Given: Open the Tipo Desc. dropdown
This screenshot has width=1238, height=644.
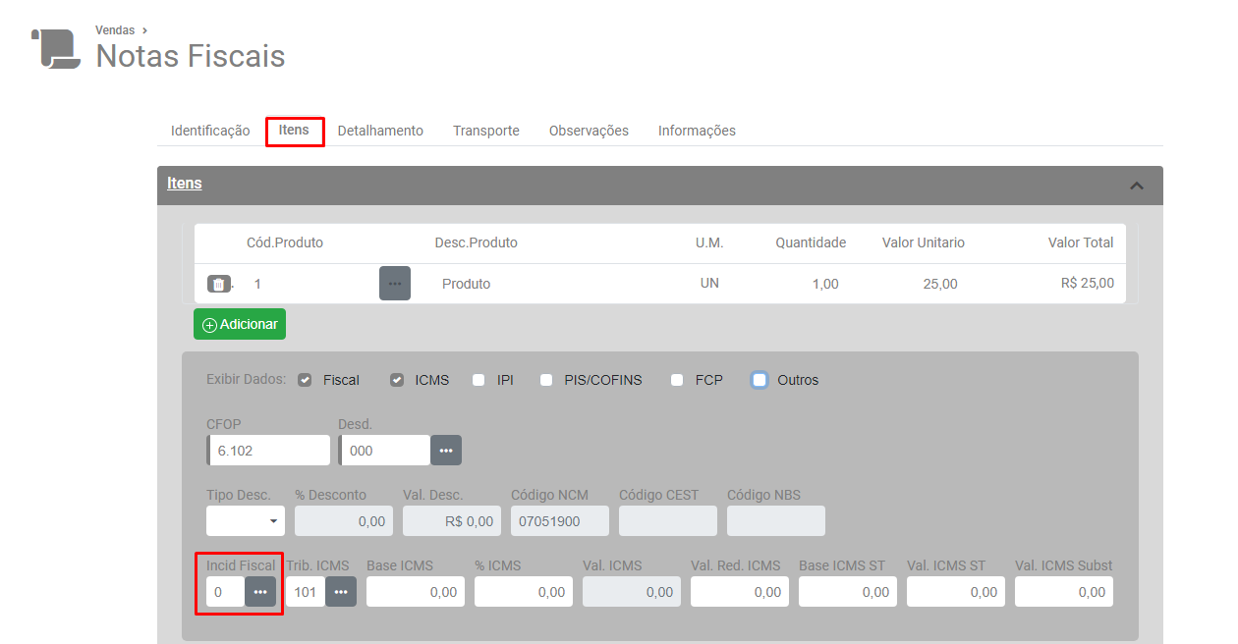Looking at the screenshot, I should click(246, 520).
